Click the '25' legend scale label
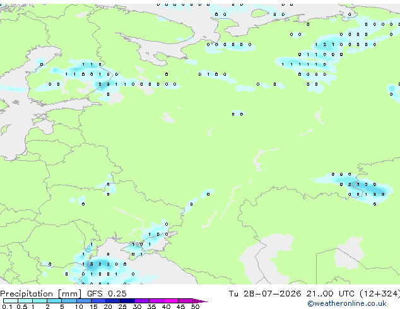Image resolution: width=400 pixels, height=309 pixels. pyautogui.click(x=122, y=306)
